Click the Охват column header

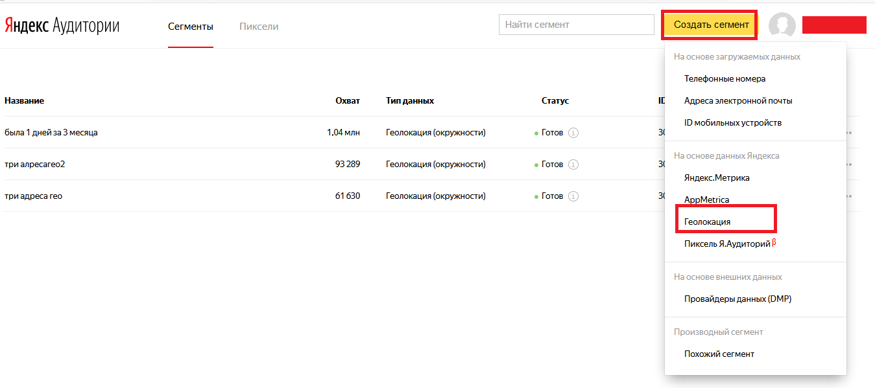(348, 101)
